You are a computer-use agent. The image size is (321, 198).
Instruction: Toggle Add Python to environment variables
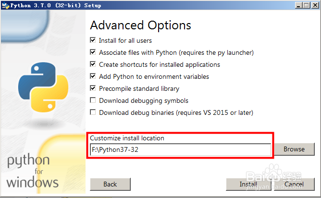click(x=93, y=76)
